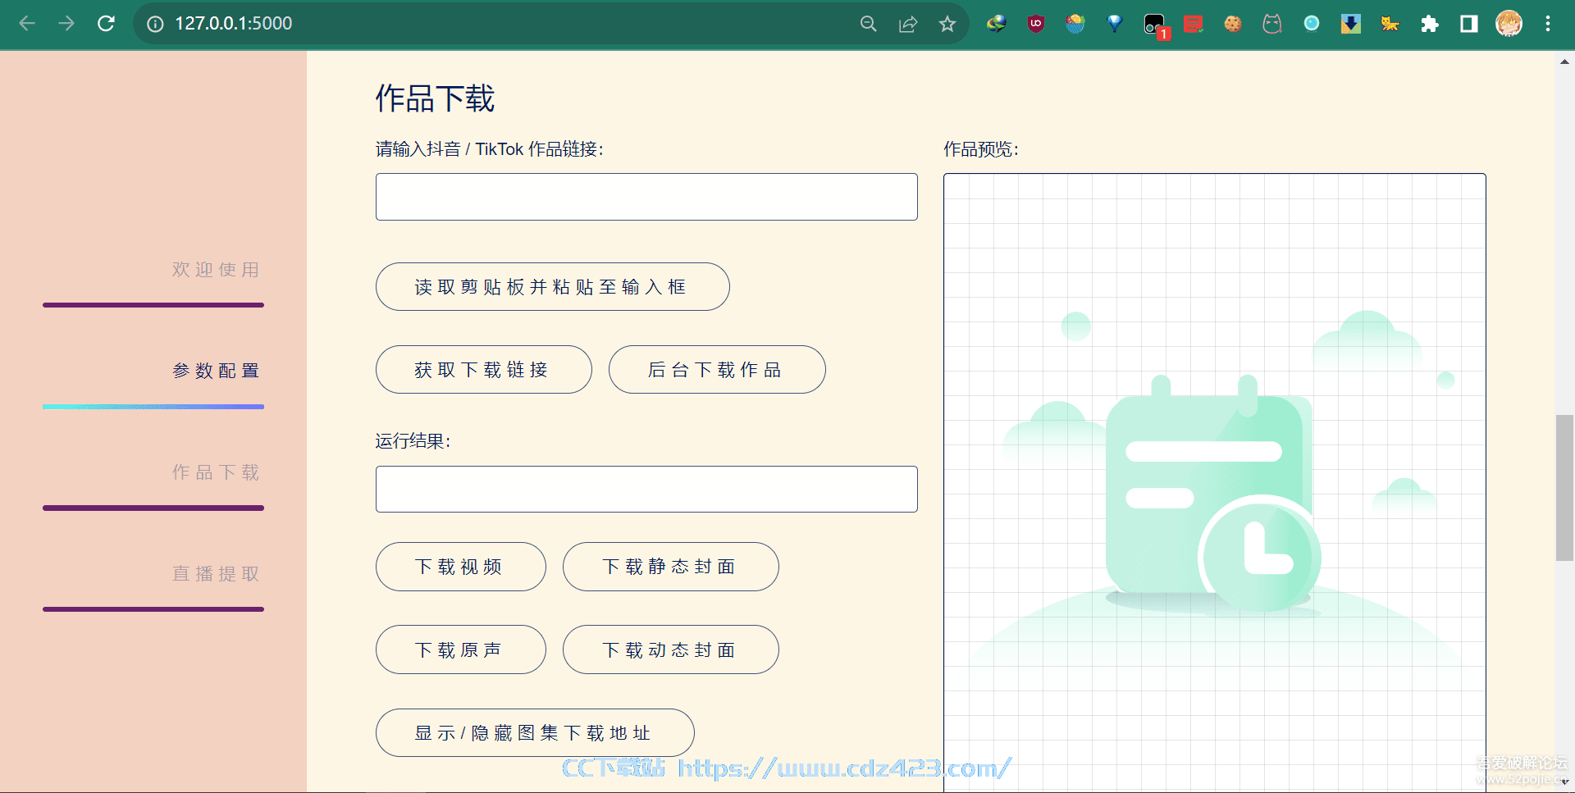Open the Extensions puzzle piece menu
Image resolution: width=1575 pixels, height=793 pixels.
coord(1430,24)
